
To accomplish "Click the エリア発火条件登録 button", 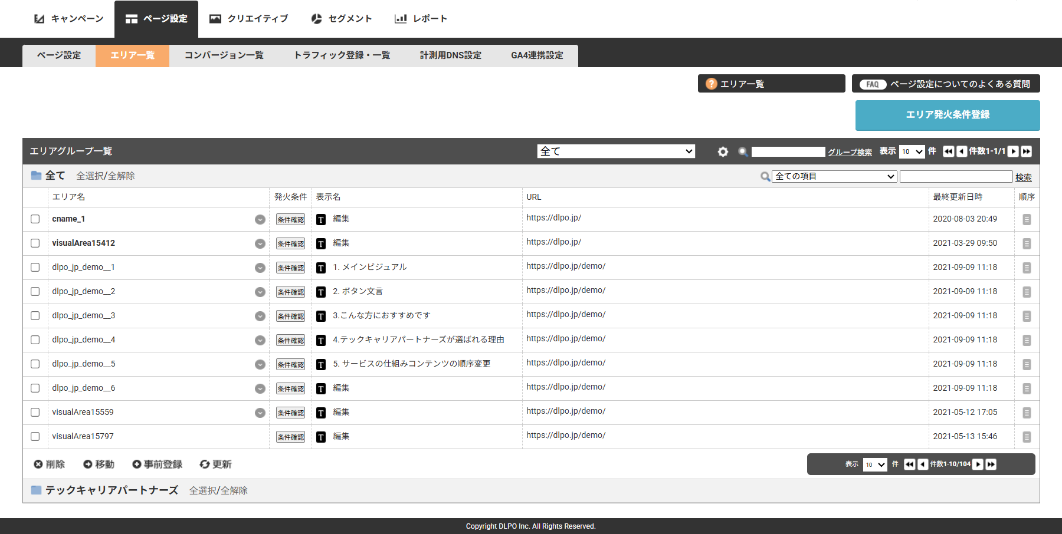I will pos(948,115).
